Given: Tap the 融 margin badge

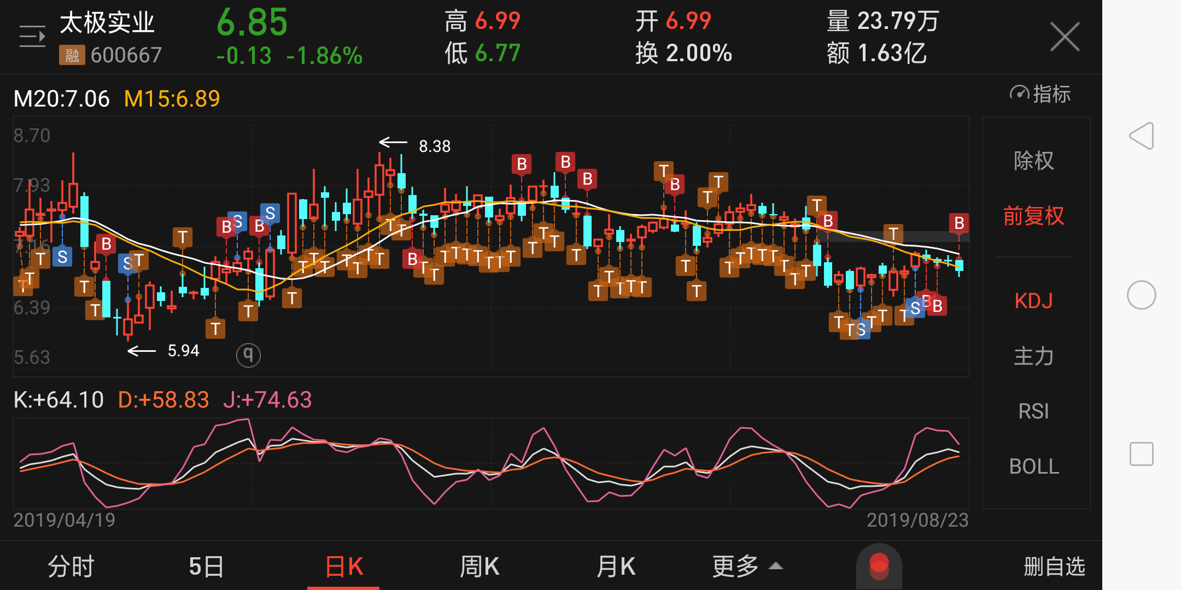Looking at the screenshot, I should 72,55.
